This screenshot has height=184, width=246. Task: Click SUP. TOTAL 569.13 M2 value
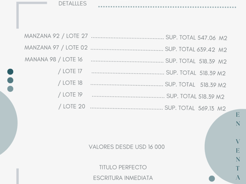point(195,108)
